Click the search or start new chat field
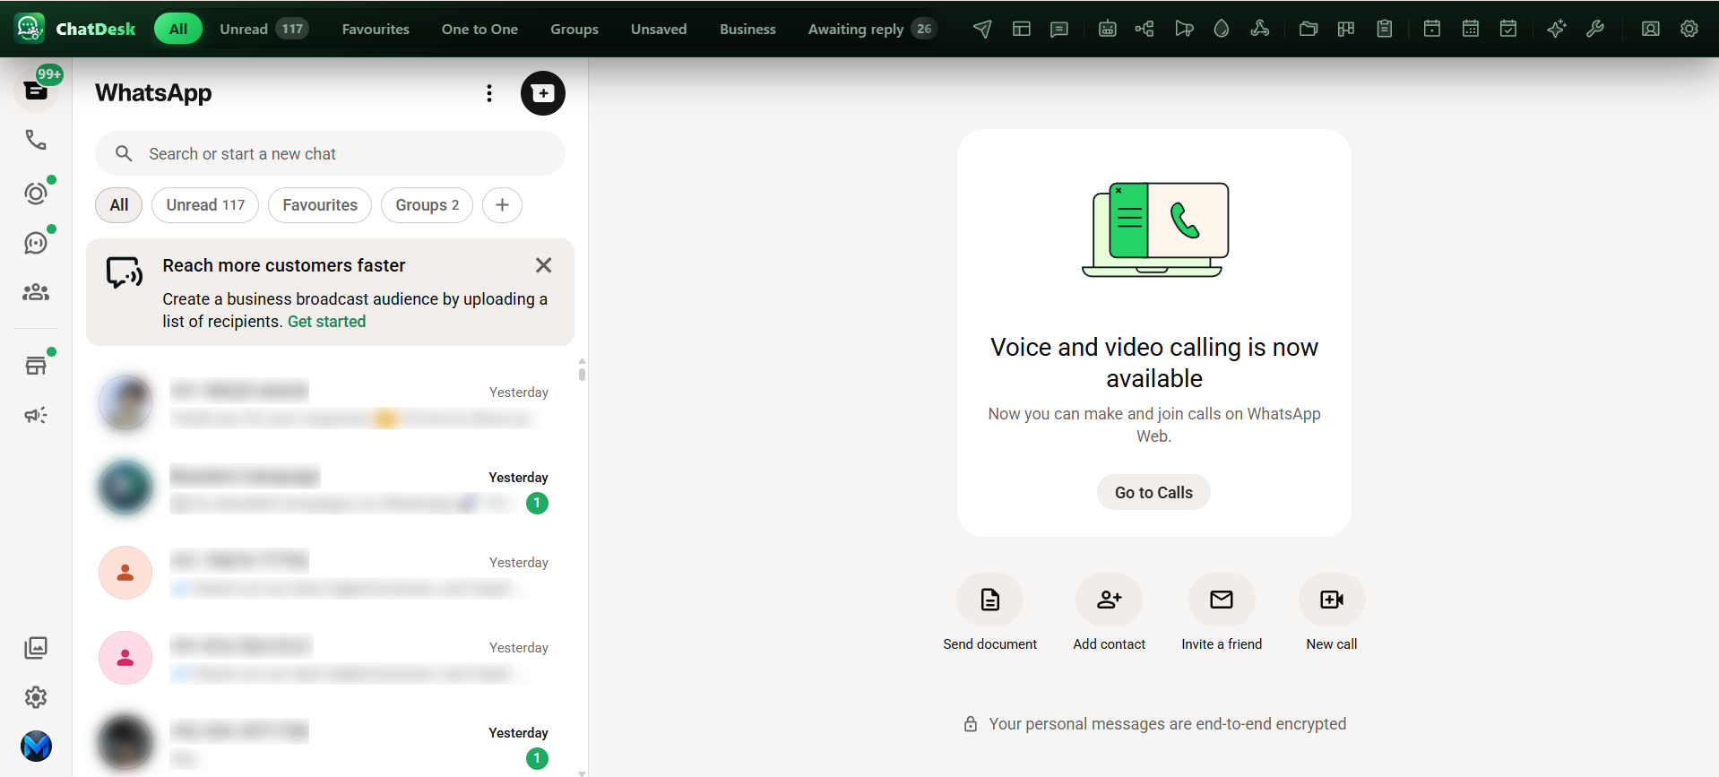The height and width of the screenshot is (777, 1719). pyautogui.click(x=330, y=154)
